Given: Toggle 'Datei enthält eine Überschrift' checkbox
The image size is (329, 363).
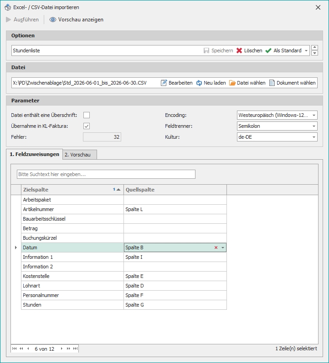Looking at the screenshot, I should (87, 115).
